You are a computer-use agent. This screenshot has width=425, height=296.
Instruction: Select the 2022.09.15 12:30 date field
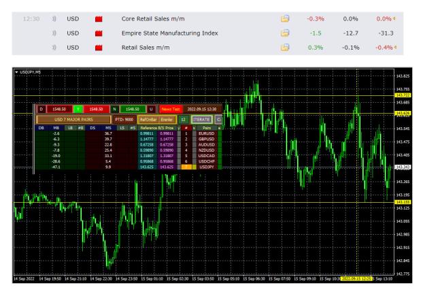click(x=202, y=109)
